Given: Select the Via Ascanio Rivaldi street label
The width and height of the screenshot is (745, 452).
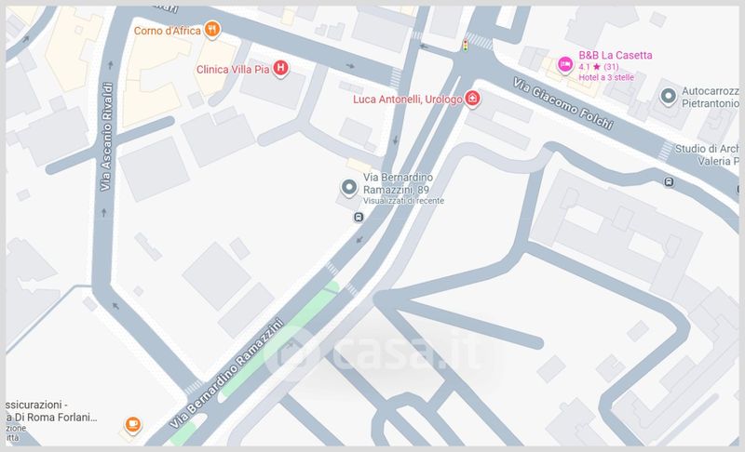Looking at the screenshot, I should click(x=106, y=137).
